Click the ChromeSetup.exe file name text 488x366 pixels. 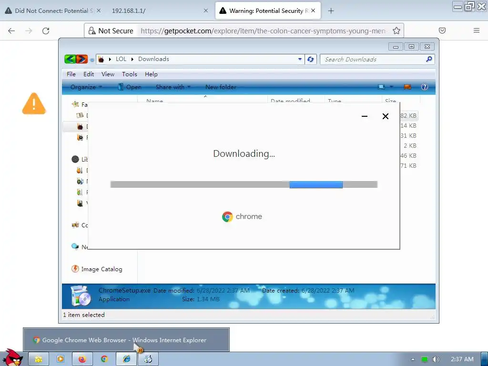124,290
